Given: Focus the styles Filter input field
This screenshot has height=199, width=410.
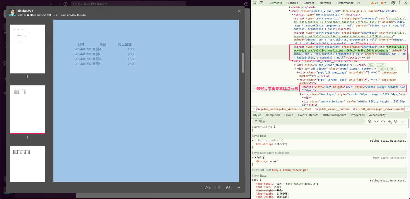Looking at the screenshot, I should pyautogui.click(x=309, y=121).
